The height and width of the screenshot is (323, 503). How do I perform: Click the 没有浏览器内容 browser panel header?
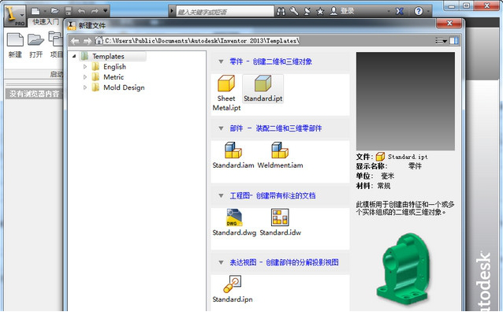[34, 94]
